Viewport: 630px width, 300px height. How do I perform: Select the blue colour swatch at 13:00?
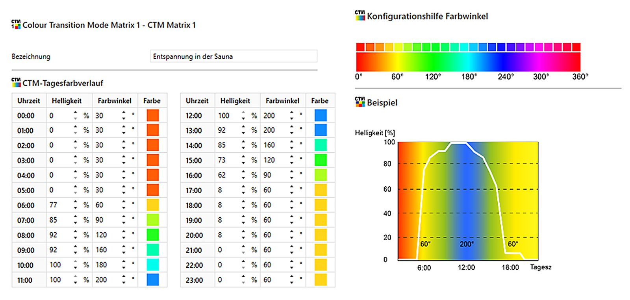click(321, 130)
